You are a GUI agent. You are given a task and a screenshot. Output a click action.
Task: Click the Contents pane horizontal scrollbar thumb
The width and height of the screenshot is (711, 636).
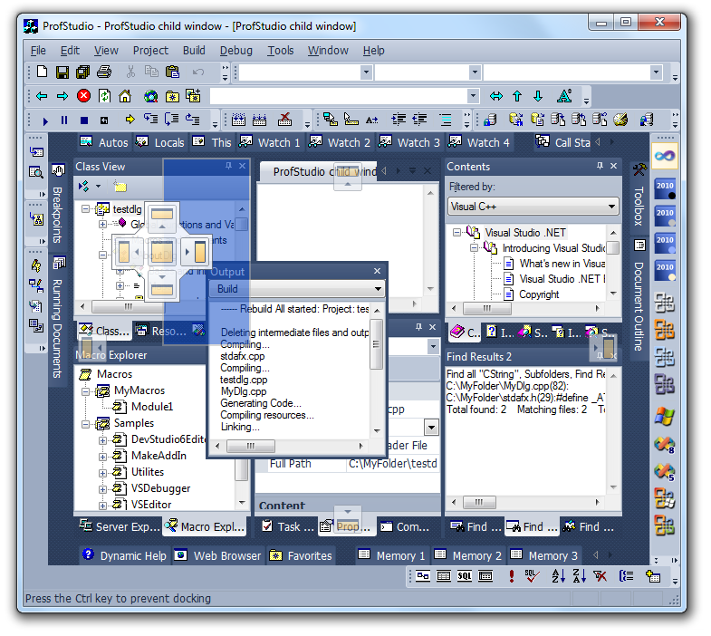tap(487, 308)
